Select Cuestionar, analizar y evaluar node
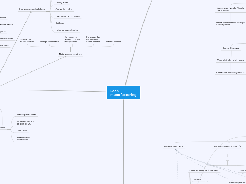The width and height of the screenshot is (246, 184). 230,73
